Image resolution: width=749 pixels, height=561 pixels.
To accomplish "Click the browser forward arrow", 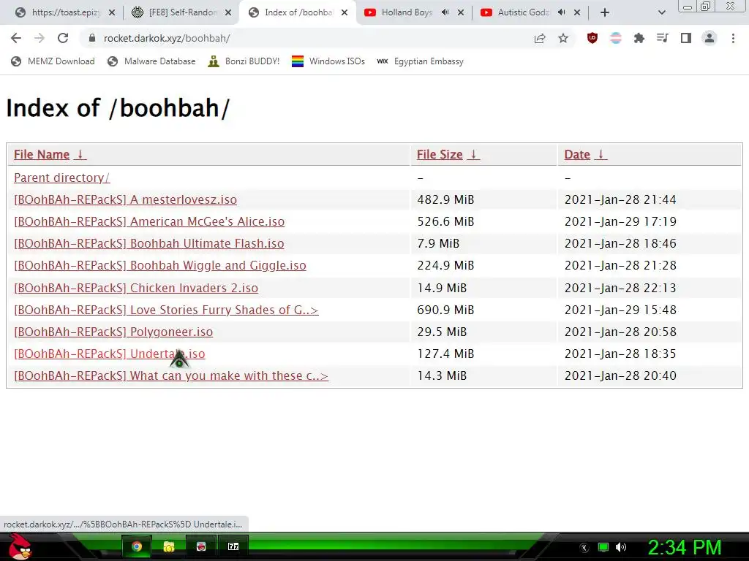I will pyautogui.click(x=39, y=38).
